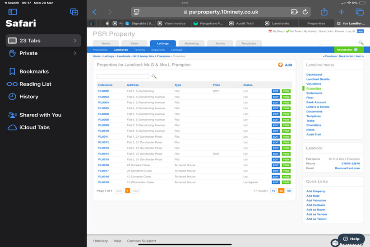Click into the properties search field

coord(123,77)
